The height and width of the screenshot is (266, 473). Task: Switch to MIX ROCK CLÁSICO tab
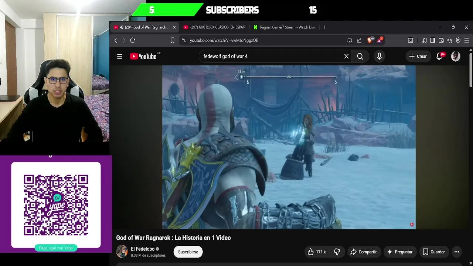[214, 27]
